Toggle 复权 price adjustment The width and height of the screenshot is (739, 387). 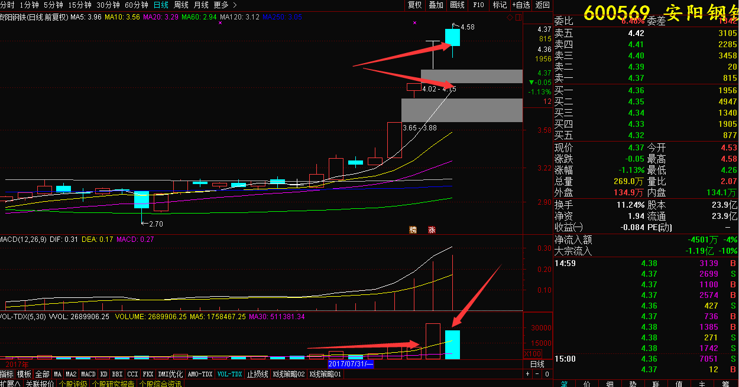[x=415, y=5]
